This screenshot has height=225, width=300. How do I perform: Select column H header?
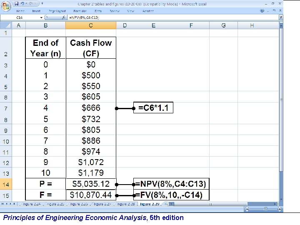(x=252, y=25)
